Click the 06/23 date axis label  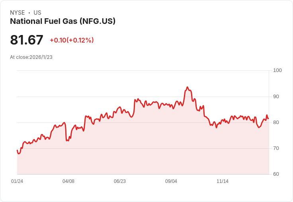tap(120, 181)
